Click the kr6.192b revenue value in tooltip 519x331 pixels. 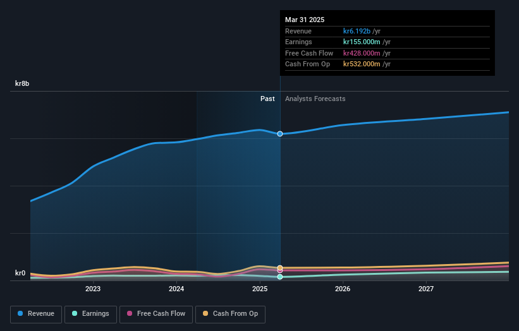pyautogui.click(x=357, y=31)
